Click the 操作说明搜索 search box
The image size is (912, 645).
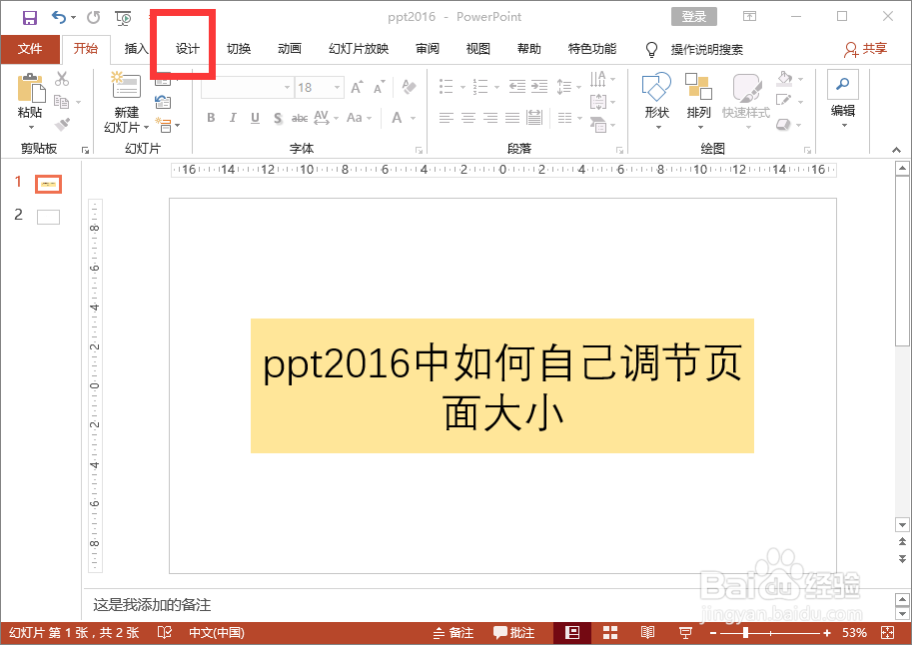(706, 50)
